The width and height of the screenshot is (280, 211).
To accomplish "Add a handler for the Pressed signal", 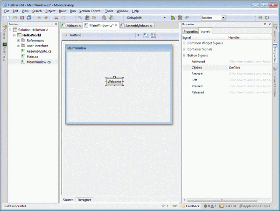I will coord(250,86).
